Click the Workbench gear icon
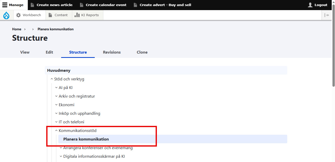The height and width of the screenshot is (162, 335). (18, 15)
